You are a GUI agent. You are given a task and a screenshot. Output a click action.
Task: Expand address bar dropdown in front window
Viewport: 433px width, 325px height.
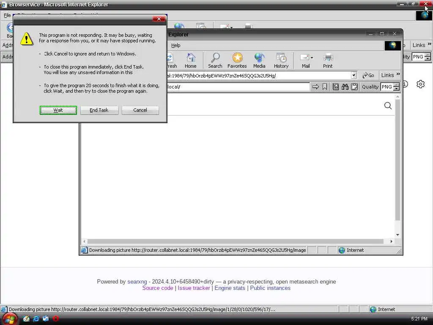pyautogui.click(x=354, y=75)
